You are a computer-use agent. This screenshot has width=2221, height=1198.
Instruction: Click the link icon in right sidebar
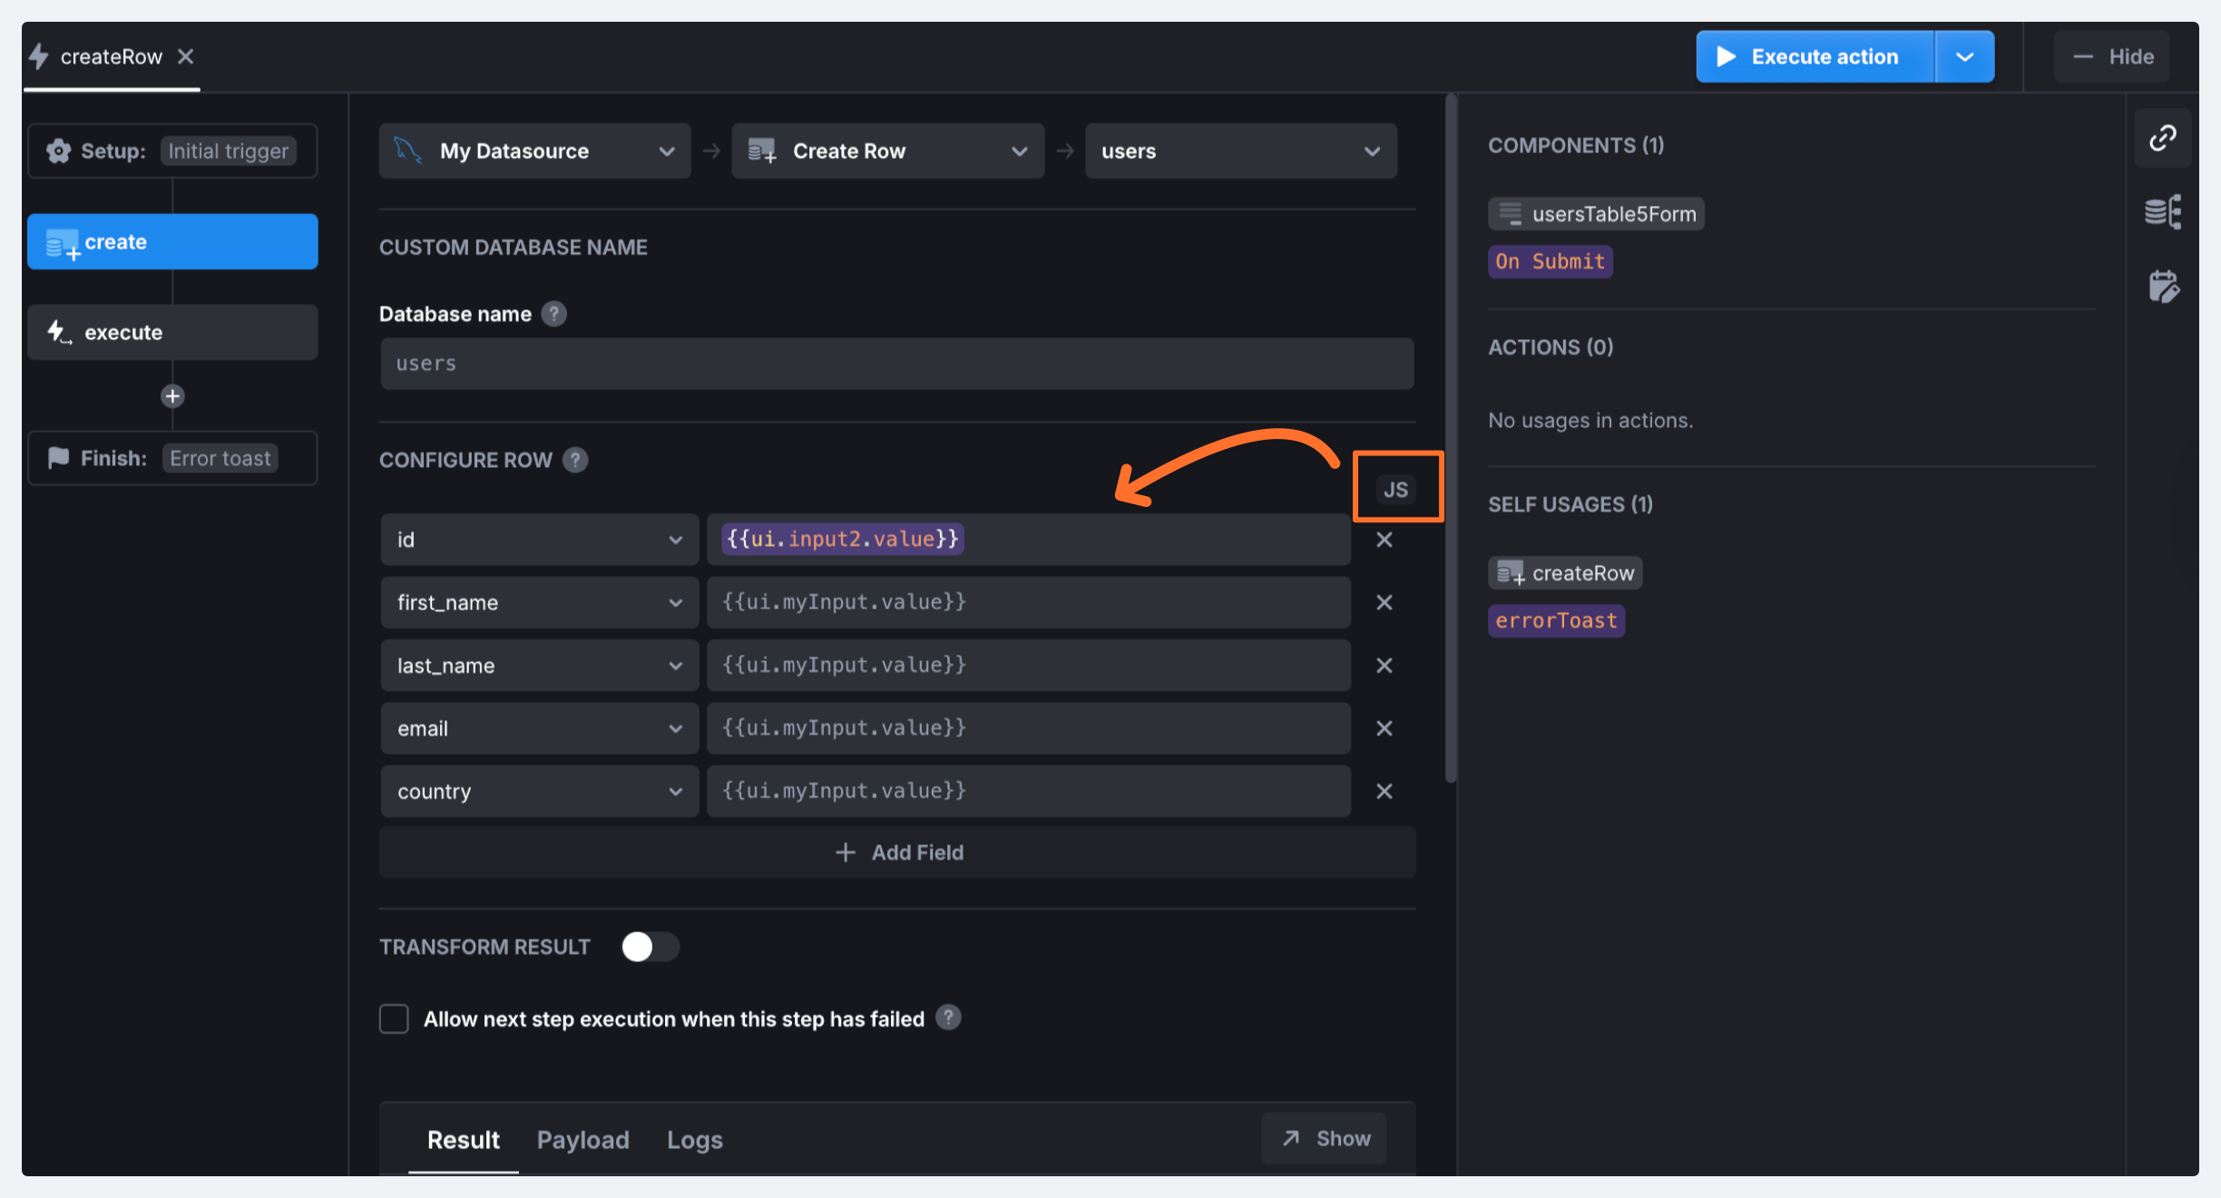click(2163, 138)
